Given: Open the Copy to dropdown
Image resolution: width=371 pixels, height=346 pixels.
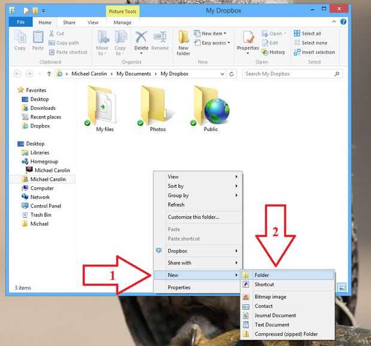Looking at the screenshot, I should pyautogui.click(x=120, y=43).
